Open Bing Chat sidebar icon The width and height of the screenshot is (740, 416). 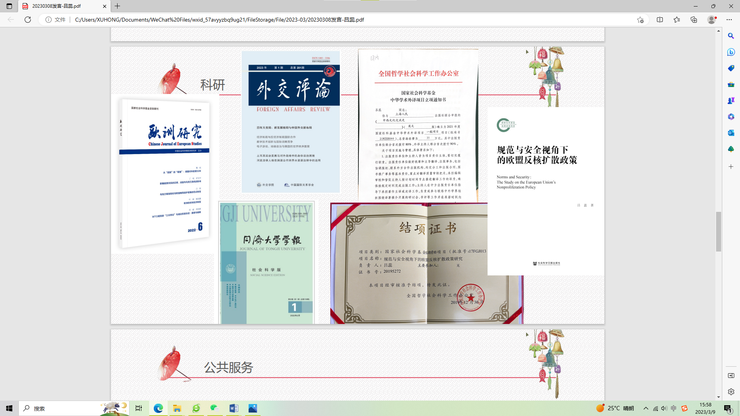coord(731,52)
